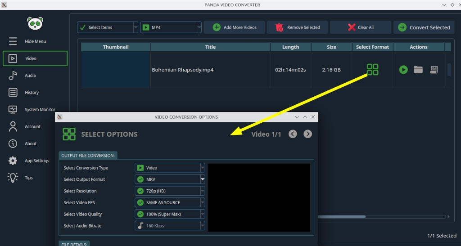Open the MP4 format dropdown in toolbar

click(x=171, y=27)
